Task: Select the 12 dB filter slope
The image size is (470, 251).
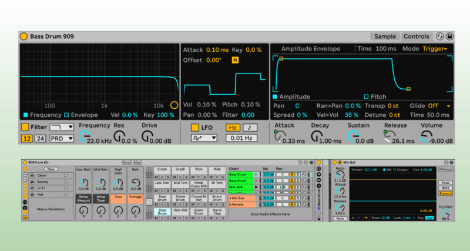Action: pyautogui.click(x=27, y=139)
